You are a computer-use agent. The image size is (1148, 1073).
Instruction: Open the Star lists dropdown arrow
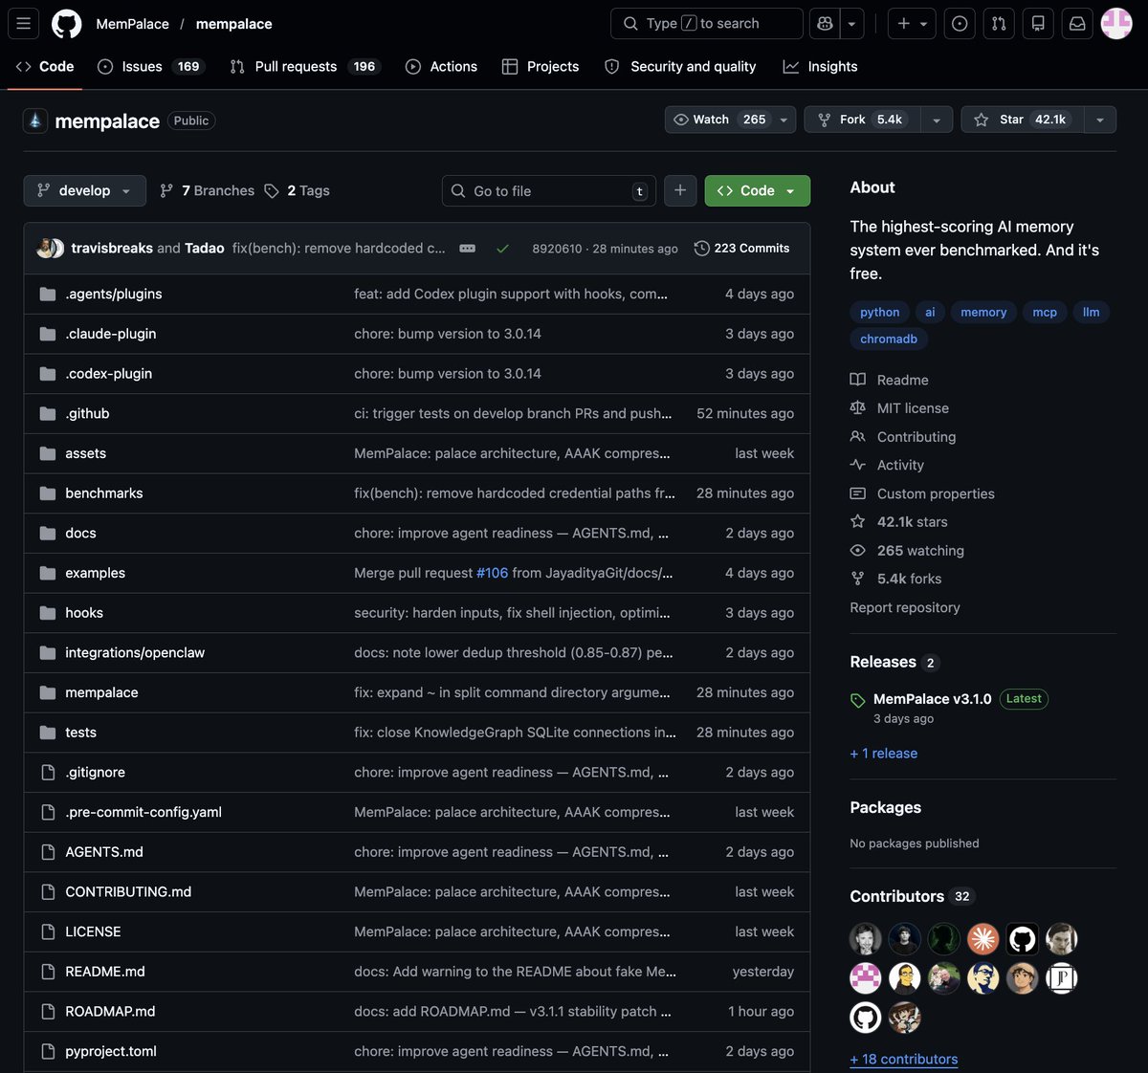tap(1100, 120)
